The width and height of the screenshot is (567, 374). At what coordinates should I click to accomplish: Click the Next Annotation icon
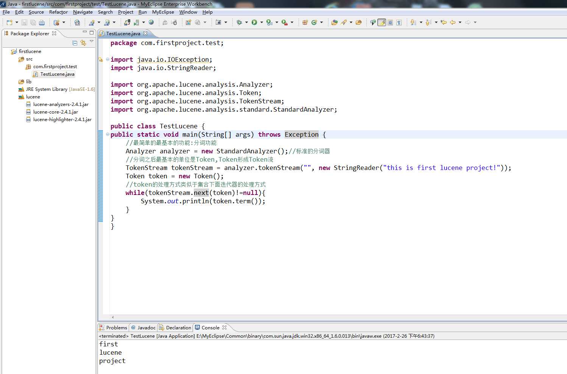(x=413, y=22)
